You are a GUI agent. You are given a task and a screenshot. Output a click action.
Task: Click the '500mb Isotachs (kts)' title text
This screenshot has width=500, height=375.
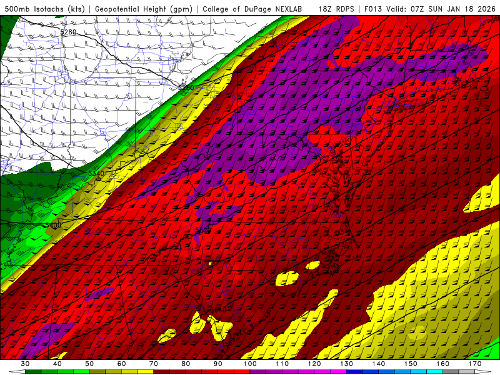click(44, 9)
